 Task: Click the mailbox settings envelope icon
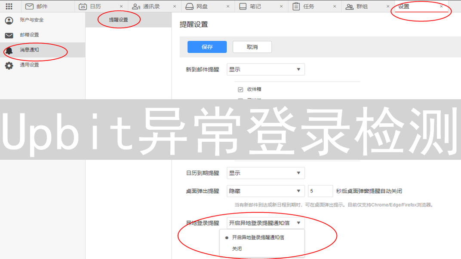tap(9, 36)
